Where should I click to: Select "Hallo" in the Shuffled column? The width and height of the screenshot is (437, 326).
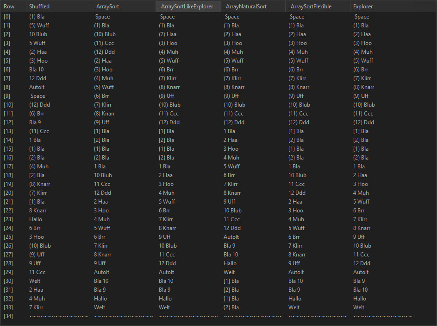tap(36, 219)
